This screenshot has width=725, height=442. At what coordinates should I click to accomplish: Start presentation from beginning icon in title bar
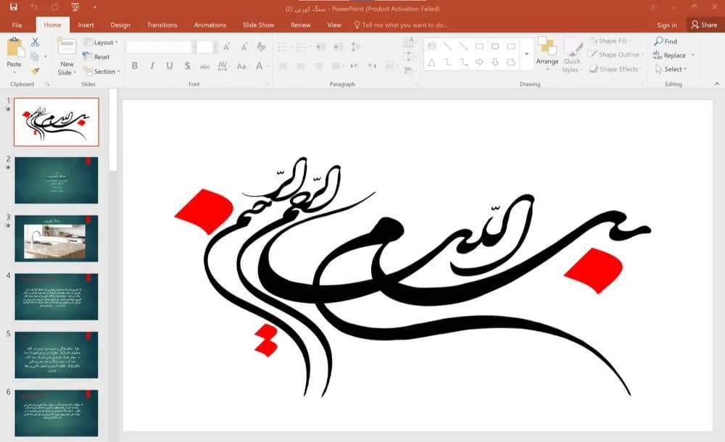pos(75,7)
